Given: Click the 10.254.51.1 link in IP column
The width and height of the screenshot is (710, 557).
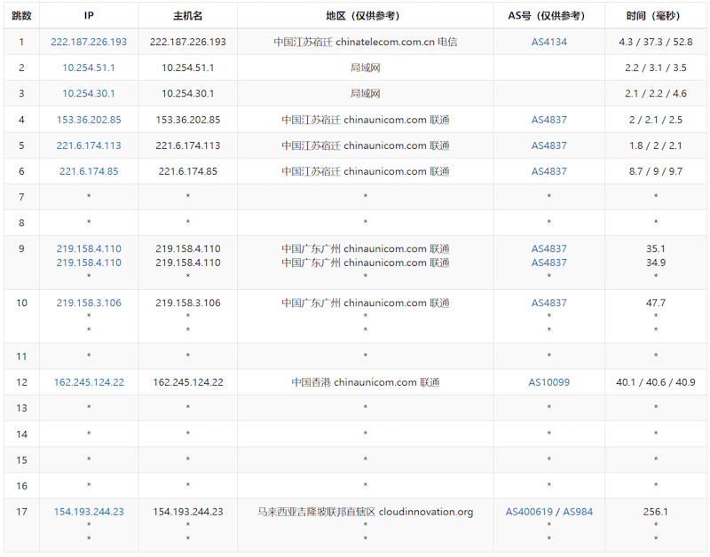Looking at the screenshot, I should click(x=89, y=67).
